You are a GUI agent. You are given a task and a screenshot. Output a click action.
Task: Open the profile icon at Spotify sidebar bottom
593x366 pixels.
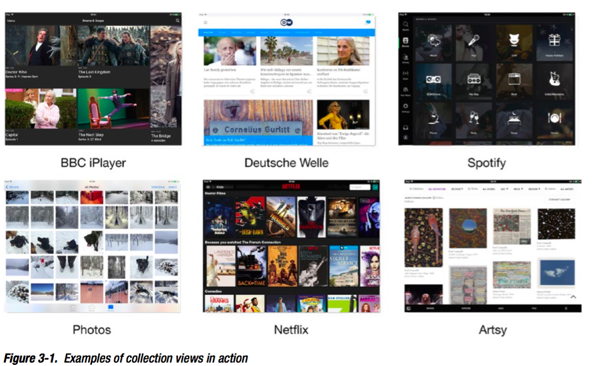(x=405, y=137)
